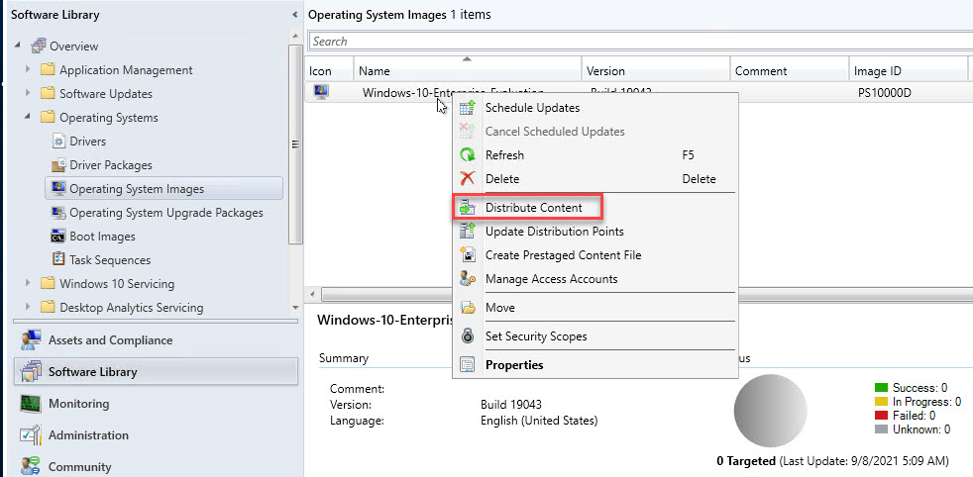Click the Manage Access Accounts icon
This screenshot has height=477, width=973.
click(x=468, y=279)
